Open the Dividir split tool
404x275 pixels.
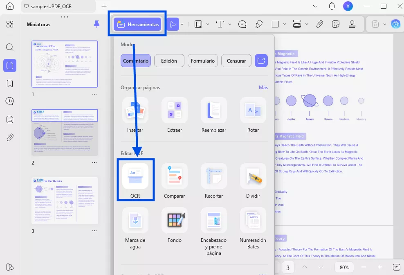pos(253,180)
